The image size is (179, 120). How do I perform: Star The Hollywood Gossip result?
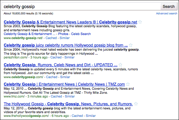[x=136, y=104]
